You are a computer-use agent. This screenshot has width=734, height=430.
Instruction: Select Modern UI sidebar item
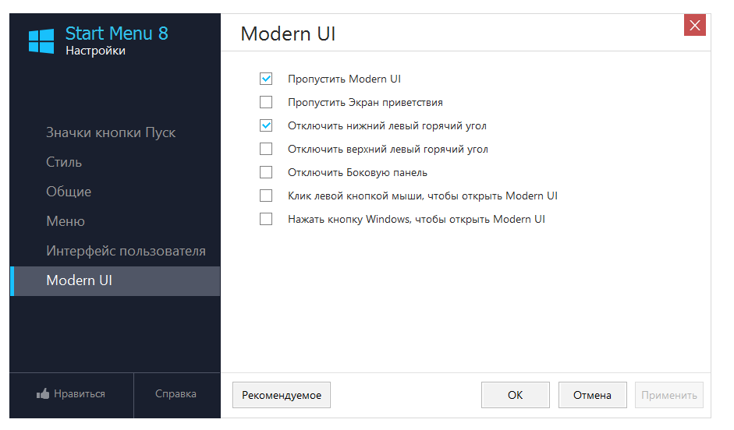(x=80, y=280)
